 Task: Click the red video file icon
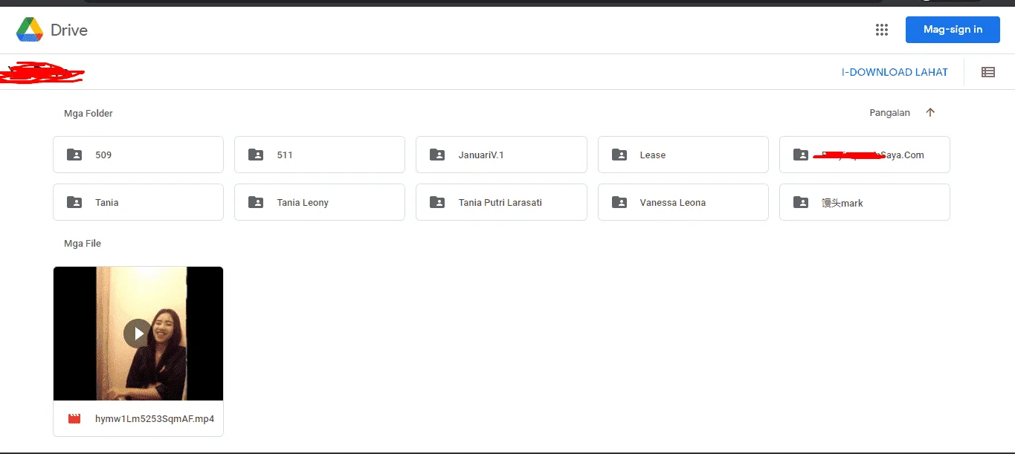(x=74, y=419)
